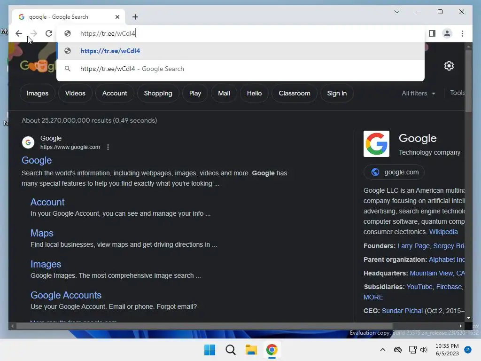
Task: Click the OneDrive cloud tray icon
Action: (x=398, y=350)
